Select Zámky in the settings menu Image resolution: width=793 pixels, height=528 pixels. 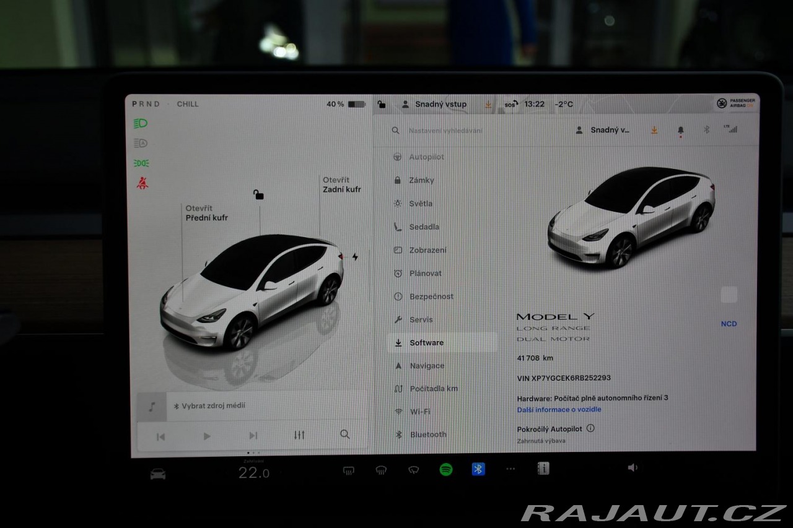(421, 180)
